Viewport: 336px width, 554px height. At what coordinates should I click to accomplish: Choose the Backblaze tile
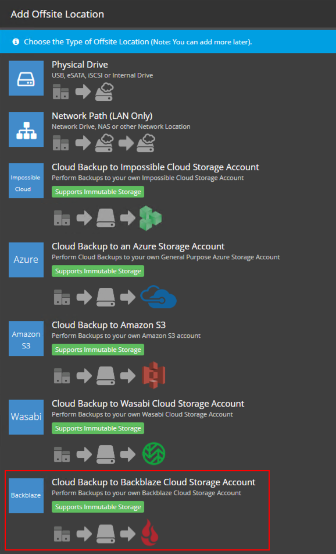(x=26, y=496)
